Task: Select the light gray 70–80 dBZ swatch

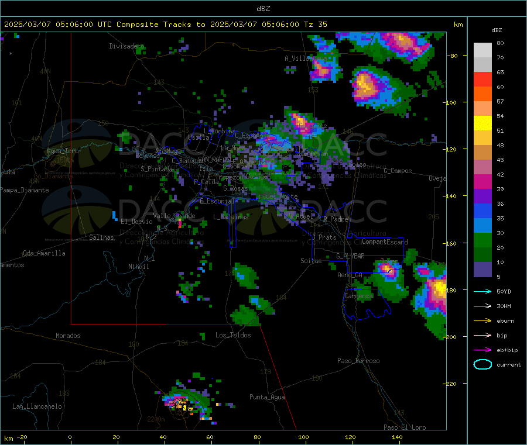Action: click(482, 50)
